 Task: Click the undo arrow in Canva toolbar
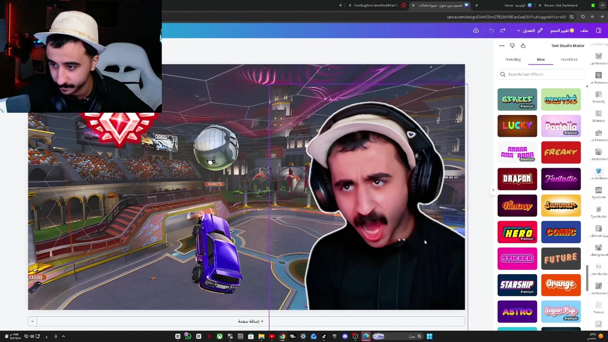(492, 30)
